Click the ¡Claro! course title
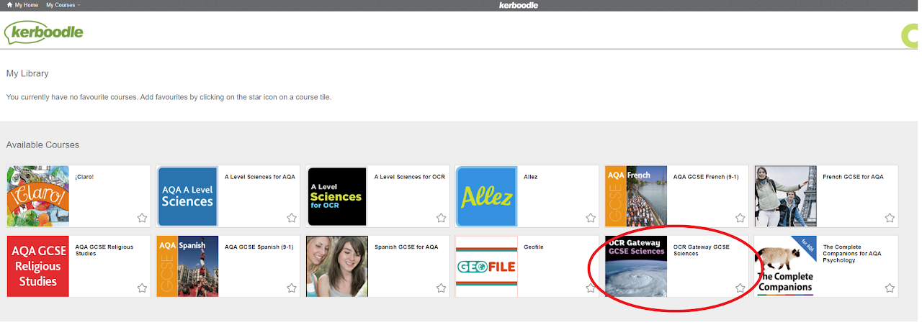The image size is (922, 335). pos(84,177)
